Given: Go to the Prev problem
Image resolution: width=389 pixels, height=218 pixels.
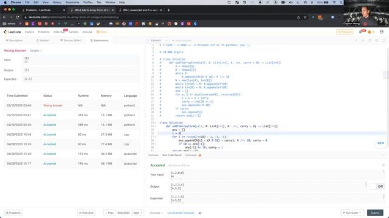Looking at the screenshot, I should coord(109,213).
